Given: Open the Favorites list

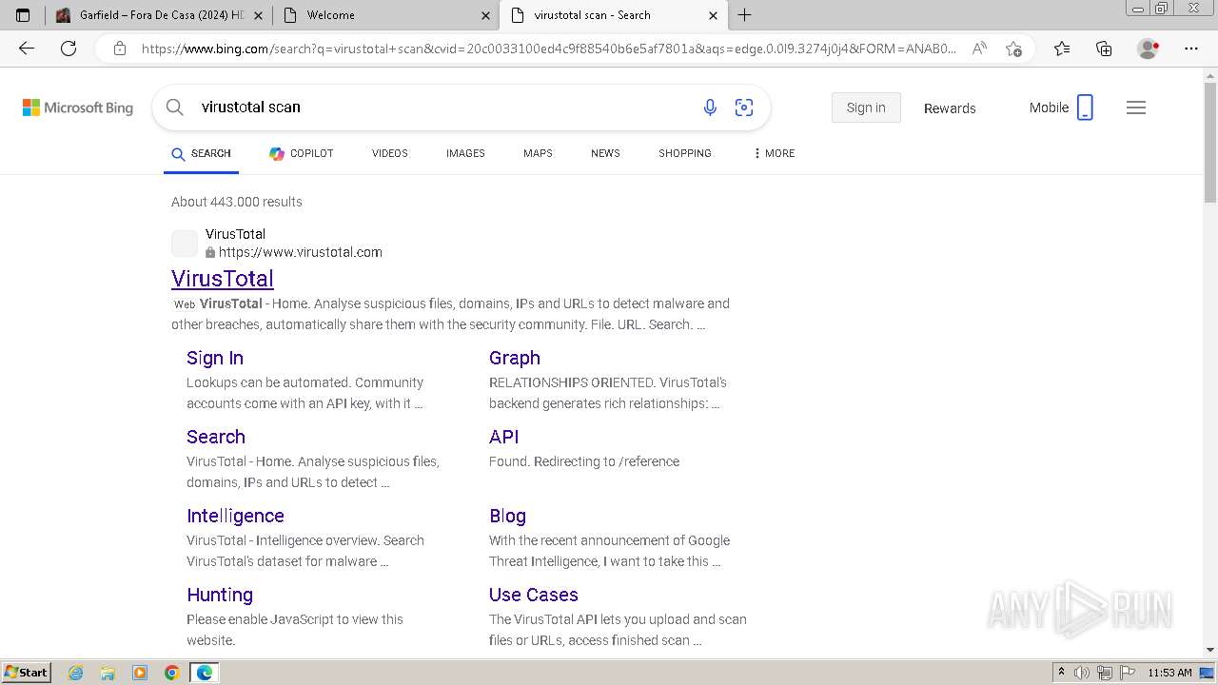Looking at the screenshot, I should click(1062, 49).
